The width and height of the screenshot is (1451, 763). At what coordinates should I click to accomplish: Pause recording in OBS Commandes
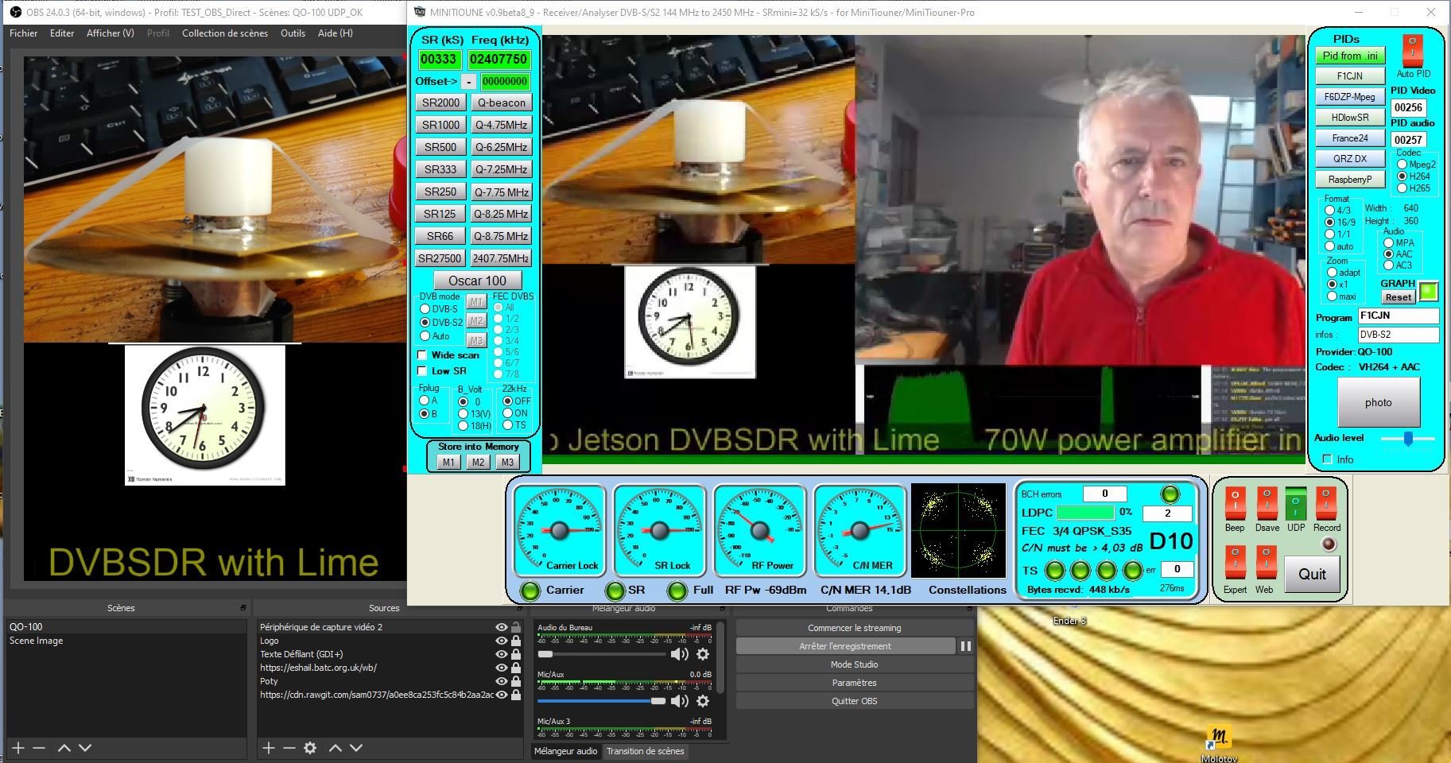pos(965,646)
